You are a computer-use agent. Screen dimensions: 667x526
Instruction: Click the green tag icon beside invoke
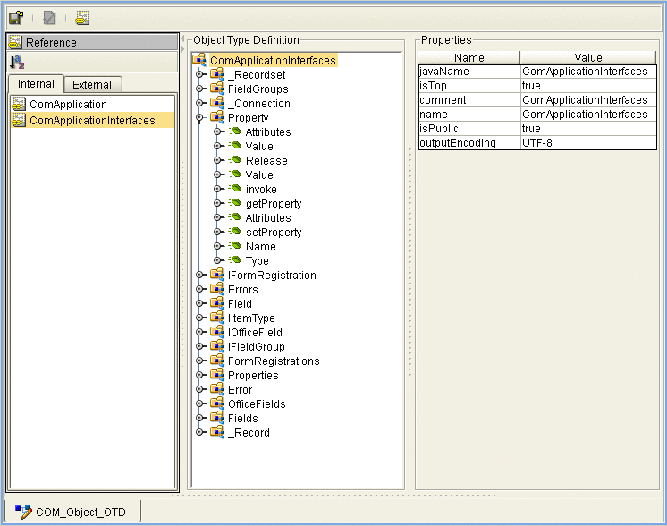point(234,189)
